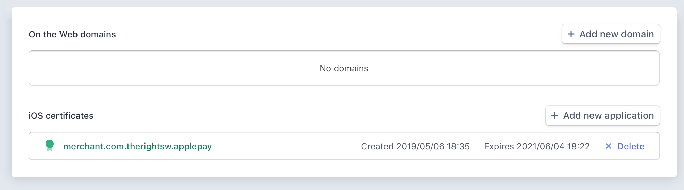Click the 2021/06/04 expiry date

(541, 146)
